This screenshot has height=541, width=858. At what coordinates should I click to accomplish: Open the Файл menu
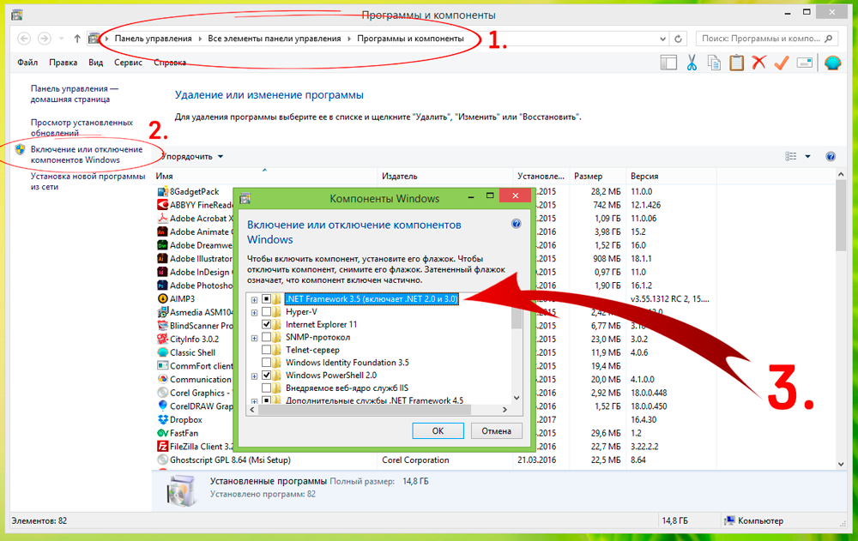coord(27,63)
